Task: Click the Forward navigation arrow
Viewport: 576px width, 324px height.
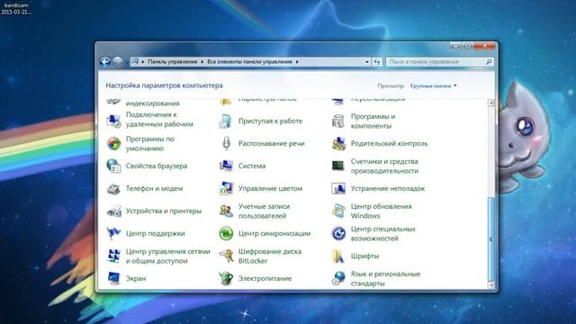Action: tap(118, 62)
